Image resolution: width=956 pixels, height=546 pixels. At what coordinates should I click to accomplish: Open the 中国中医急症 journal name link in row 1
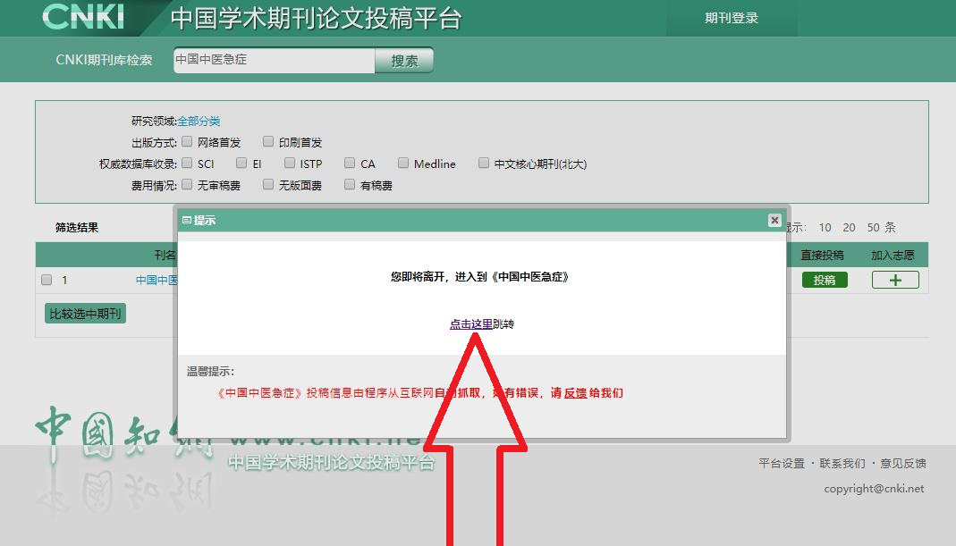point(157,280)
